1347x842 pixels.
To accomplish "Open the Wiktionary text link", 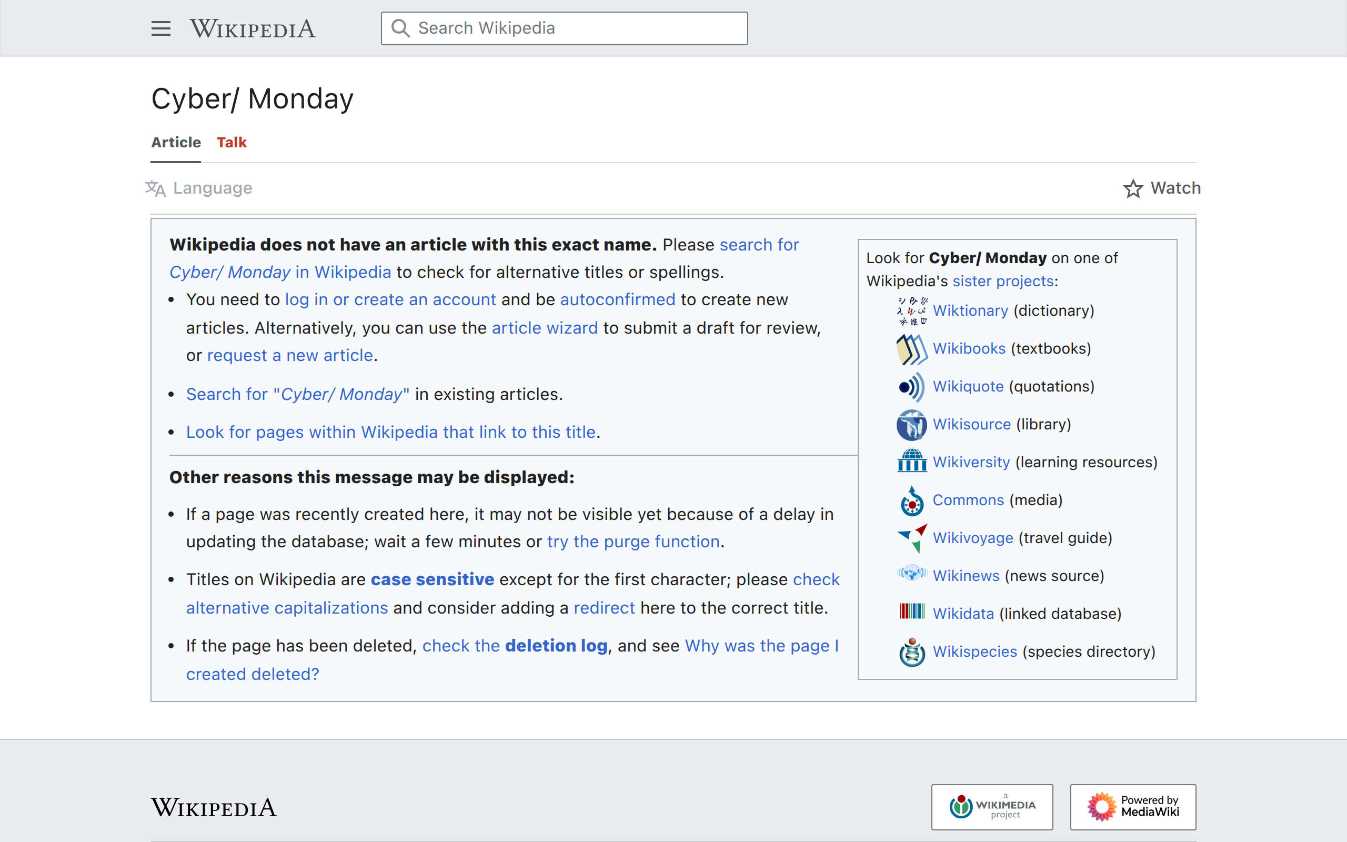I will 970,310.
